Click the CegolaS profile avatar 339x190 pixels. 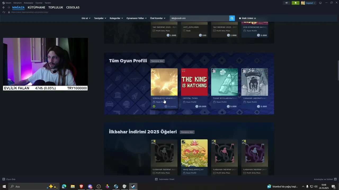click(x=303, y=3)
